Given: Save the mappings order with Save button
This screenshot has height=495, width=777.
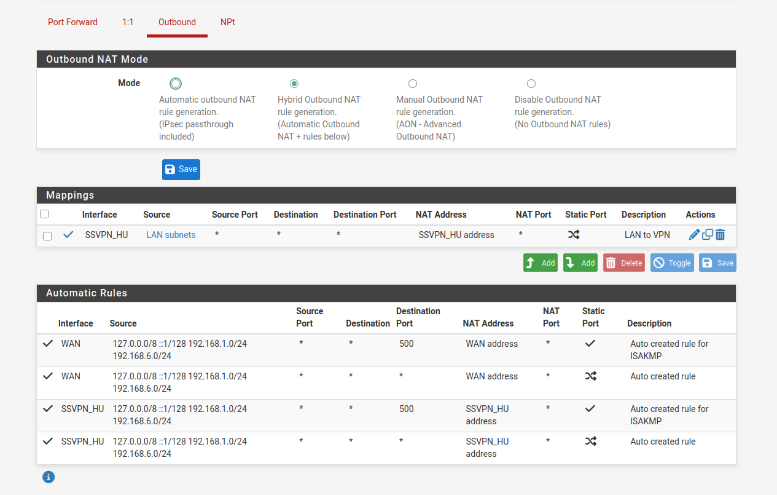Looking at the screenshot, I should pyautogui.click(x=717, y=263).
